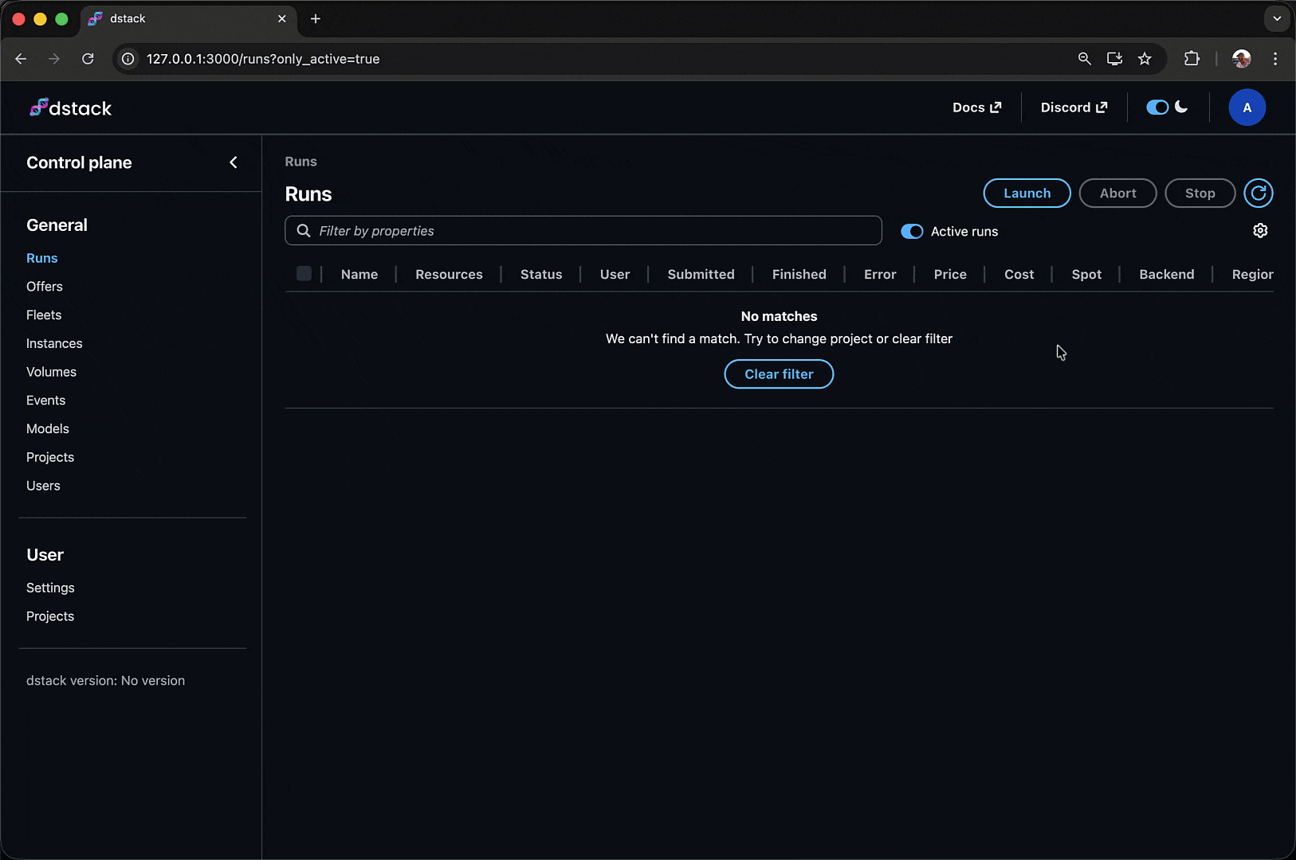Click the Clear filter button
Screen dimensions: 1296x860
point(779,374)
